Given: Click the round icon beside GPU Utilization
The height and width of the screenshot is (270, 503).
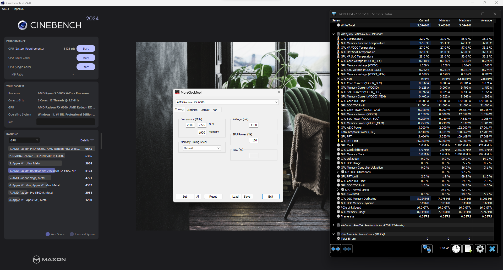Looking at the screenshot, I should click(338, 159).
